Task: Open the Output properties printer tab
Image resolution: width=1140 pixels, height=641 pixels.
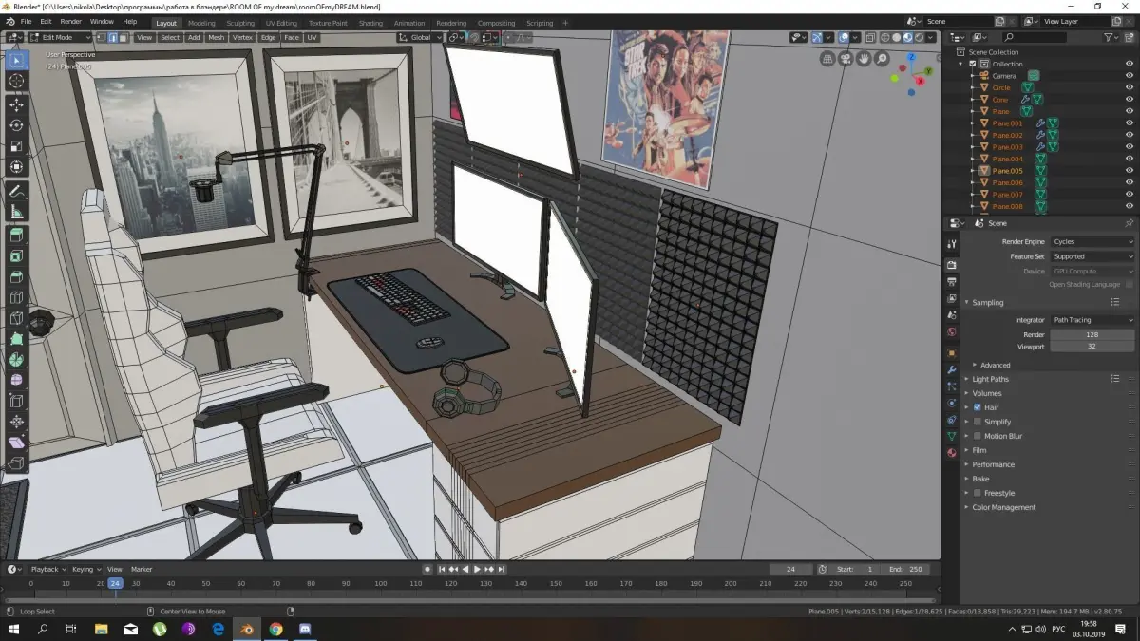Action: coord(952,282)
